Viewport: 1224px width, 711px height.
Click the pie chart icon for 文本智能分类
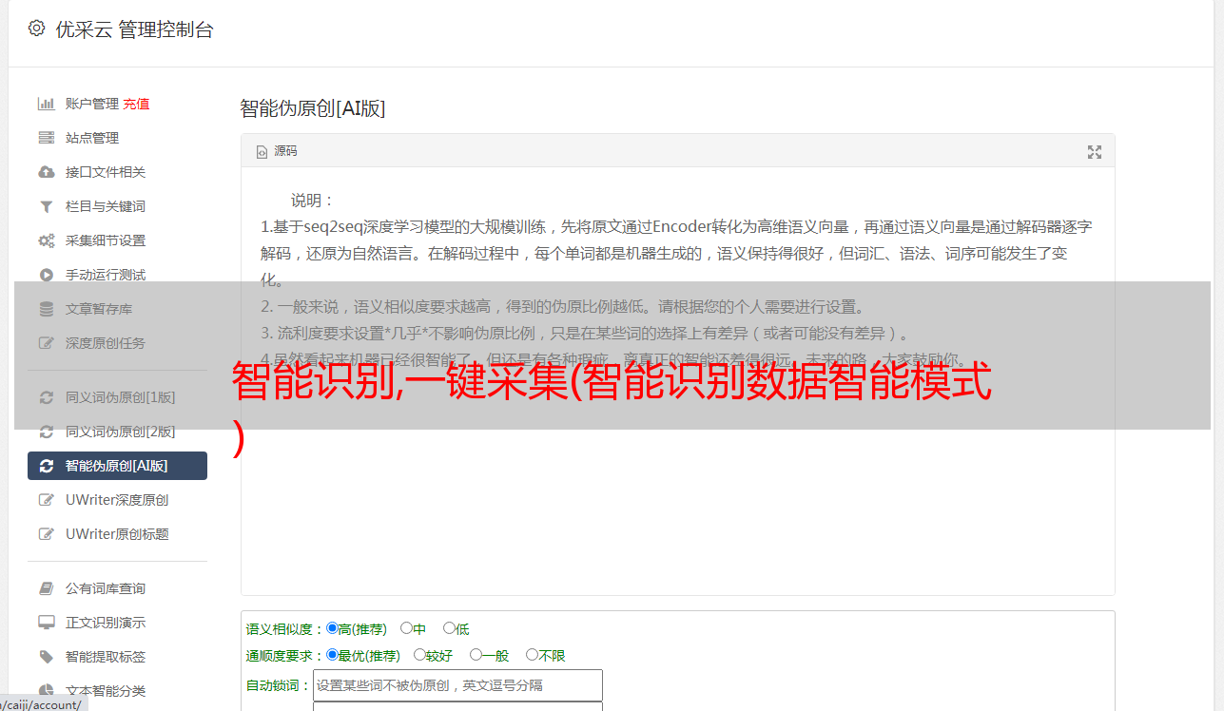coord(46,691)
